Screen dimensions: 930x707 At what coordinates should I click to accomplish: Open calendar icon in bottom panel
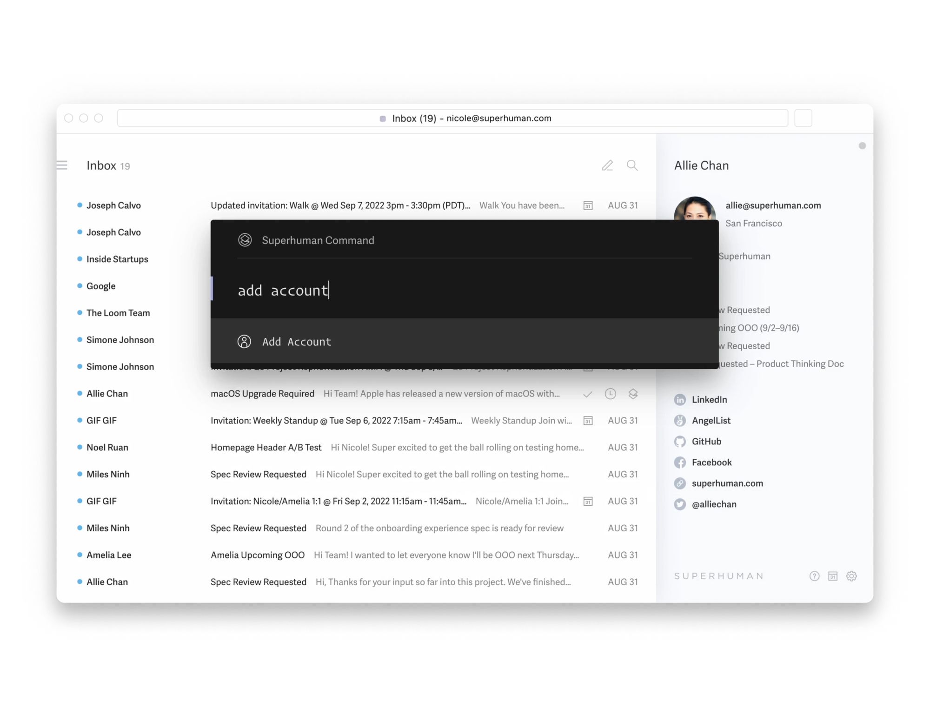[833, 576]
